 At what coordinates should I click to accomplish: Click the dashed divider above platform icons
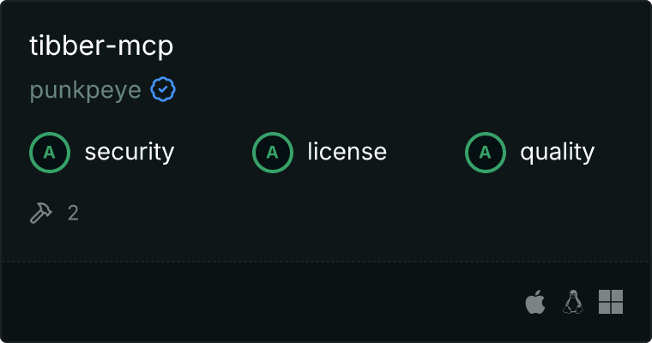click(x=326, y=262)
